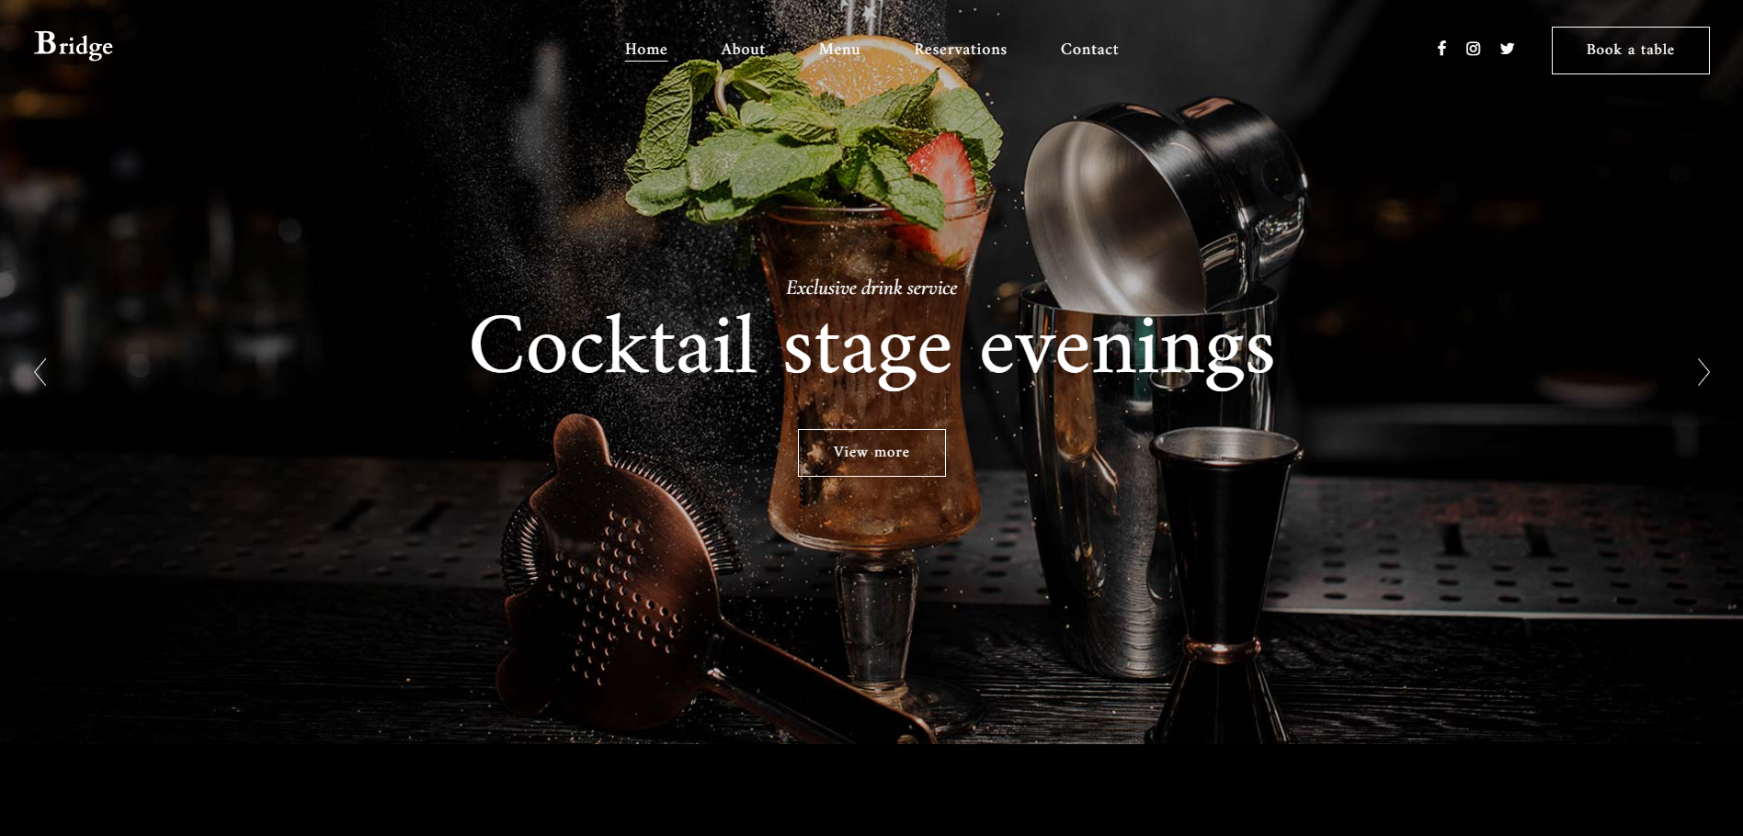Open the Twitter bird icon
The height and width of the screenshot is (836, 1743).
[1507, 49]
